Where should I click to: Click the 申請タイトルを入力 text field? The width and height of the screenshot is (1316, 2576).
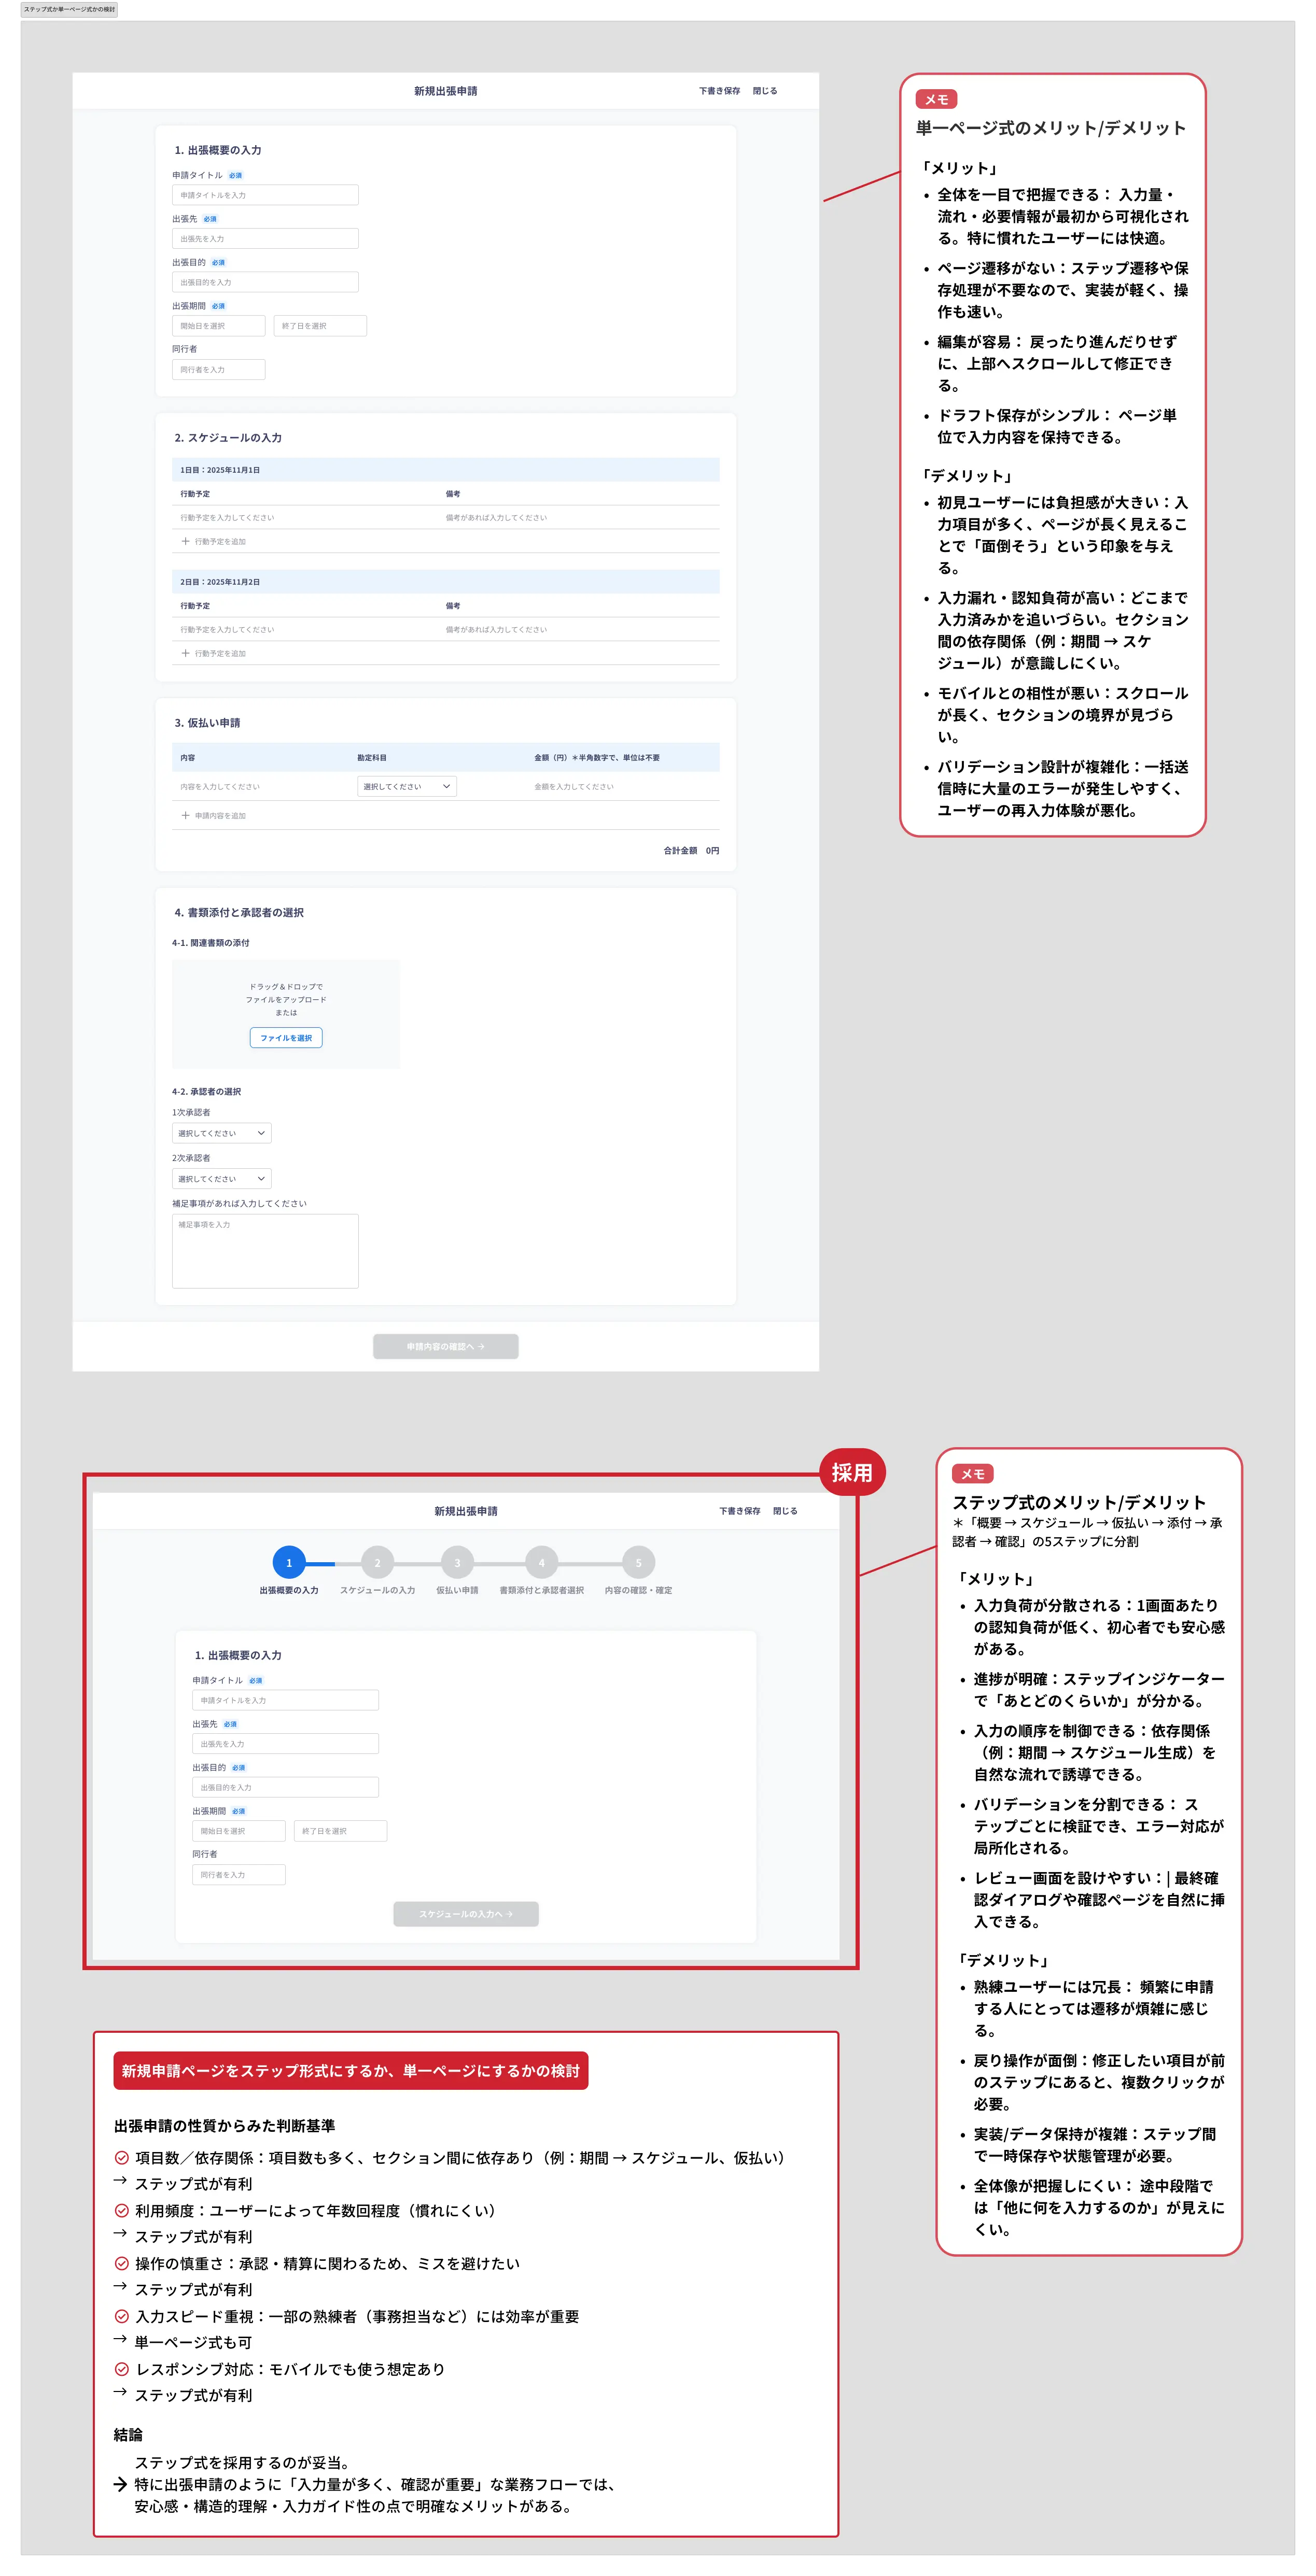[265, 195]
